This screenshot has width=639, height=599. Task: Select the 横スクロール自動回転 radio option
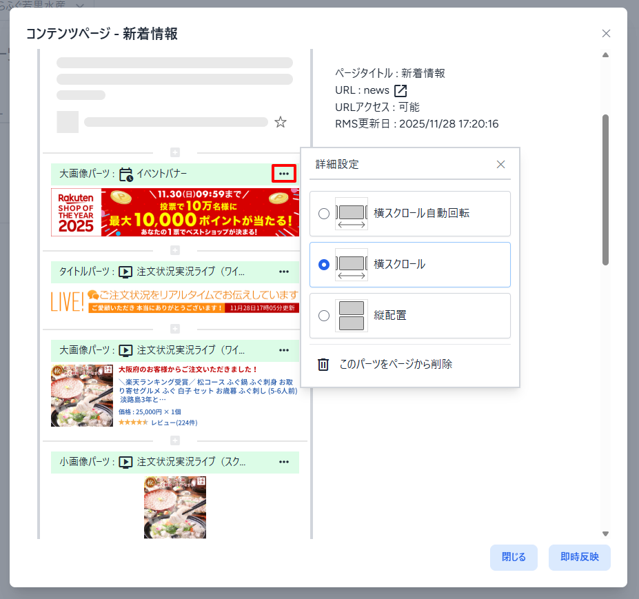tap(324, 214)
